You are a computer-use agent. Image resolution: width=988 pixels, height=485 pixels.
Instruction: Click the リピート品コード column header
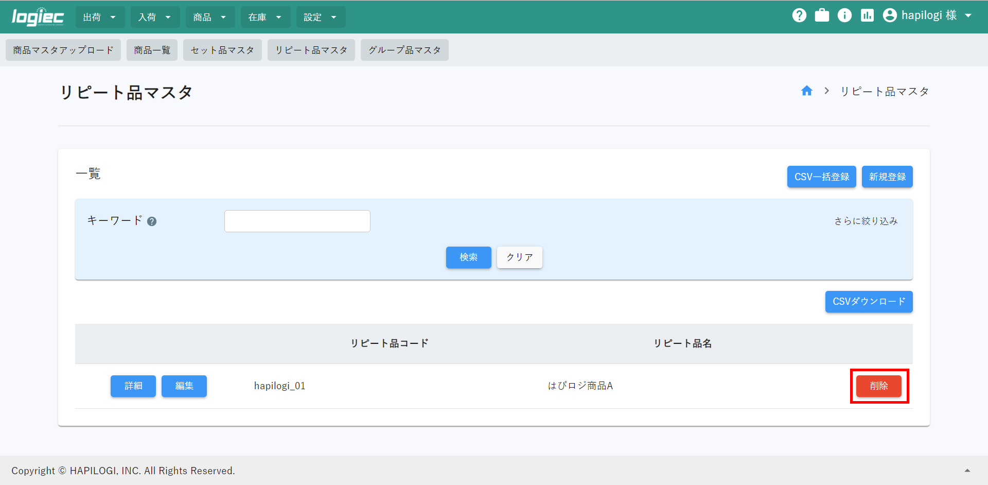click(x=390, y=343)
